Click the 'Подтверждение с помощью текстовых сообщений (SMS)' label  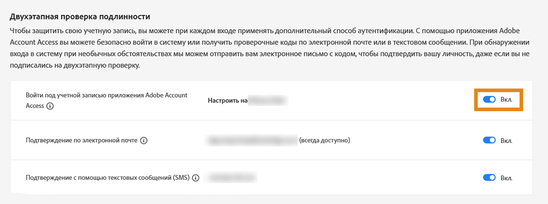[x=107, y=178]
